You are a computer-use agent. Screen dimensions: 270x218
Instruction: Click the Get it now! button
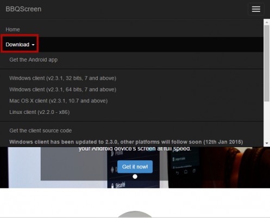click(135, 167)
